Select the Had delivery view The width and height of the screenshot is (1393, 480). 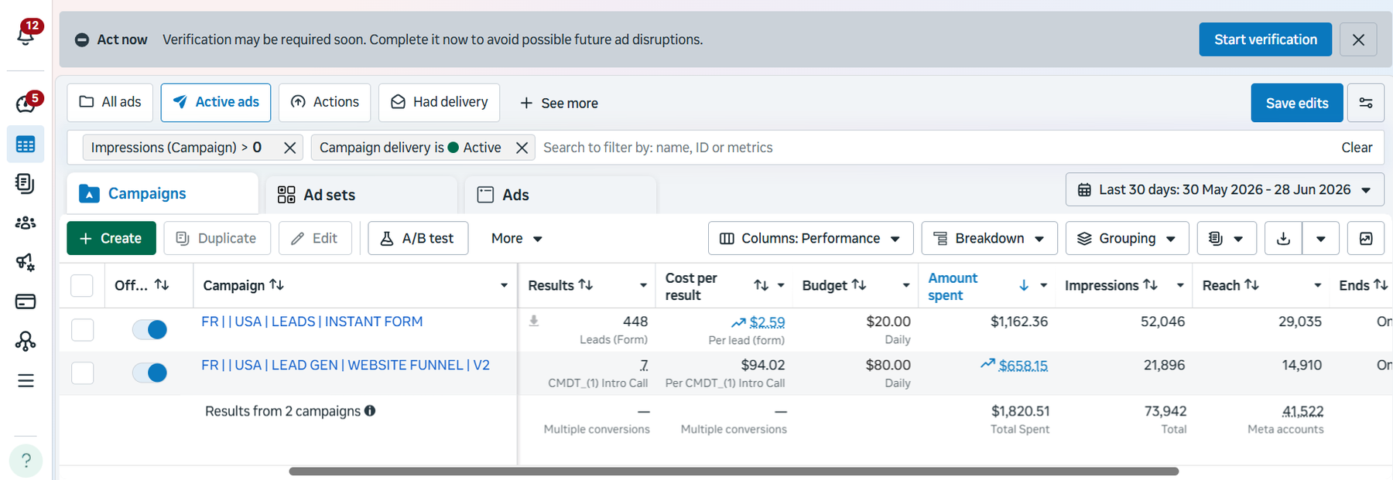[439, 102]
